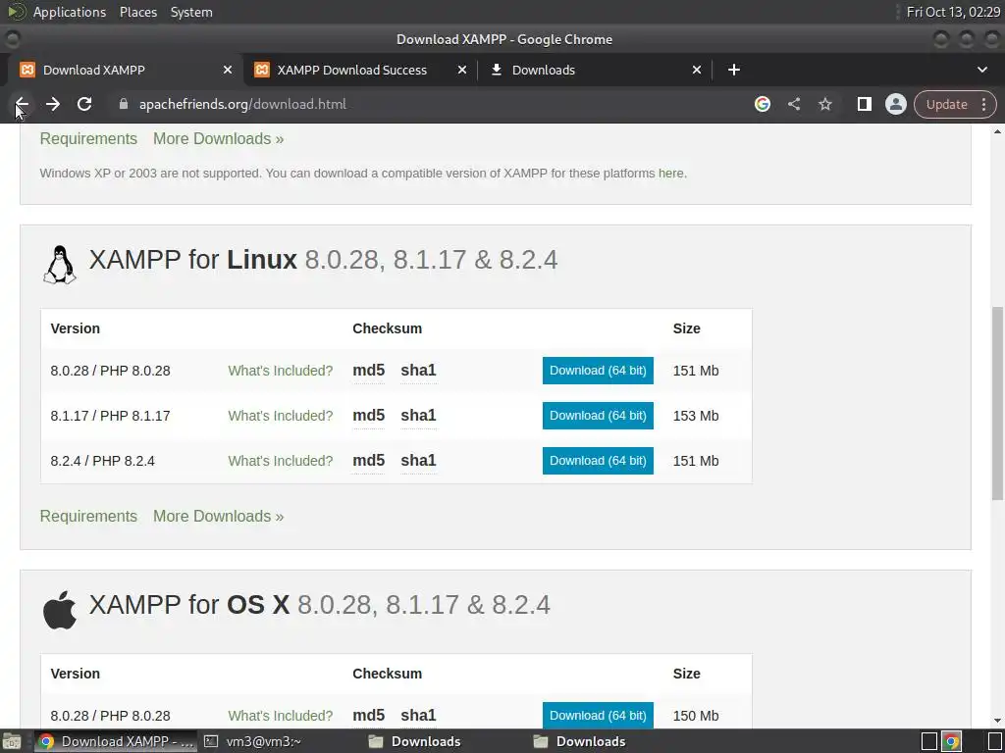
Task: Click the XAMPP for Linux heading
Action: [323, 260]
